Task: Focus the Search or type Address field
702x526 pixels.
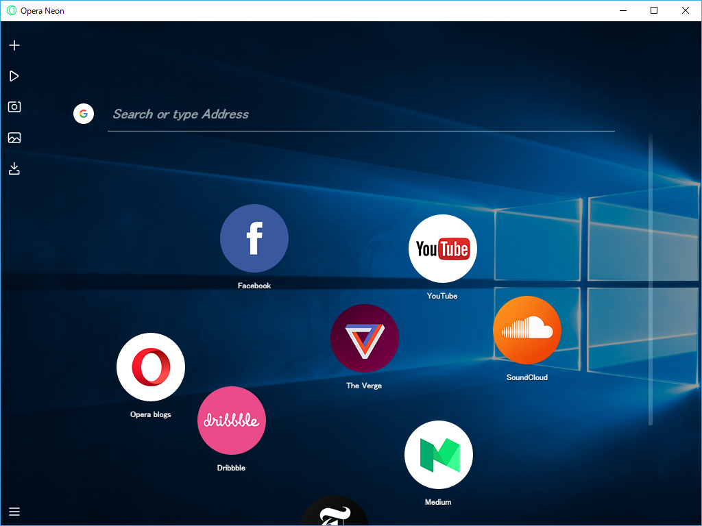Action: (360, 114)
